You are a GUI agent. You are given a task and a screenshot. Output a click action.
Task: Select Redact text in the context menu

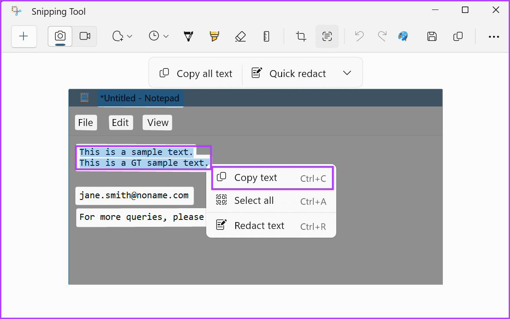[x=259, y=225]
